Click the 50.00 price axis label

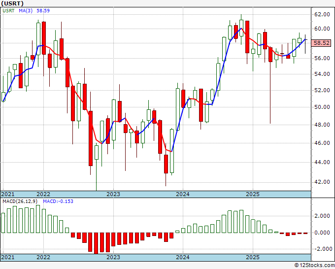pyautogui.click(x=322, y=107)
